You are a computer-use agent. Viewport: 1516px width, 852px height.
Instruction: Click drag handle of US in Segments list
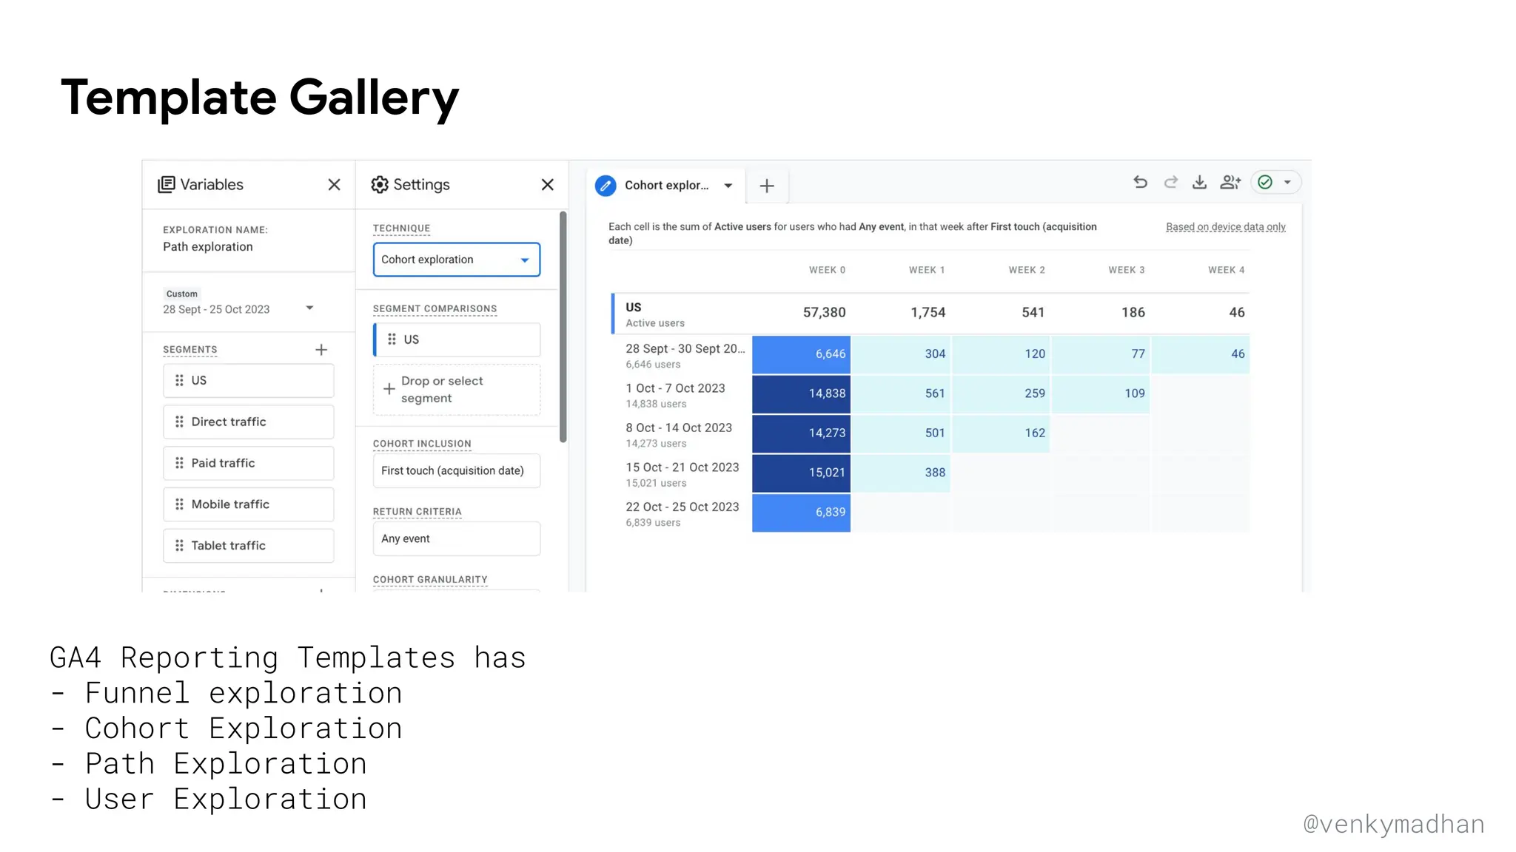tap(179, 381)
